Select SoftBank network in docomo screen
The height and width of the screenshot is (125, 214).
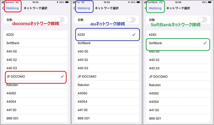(x=35, y=43)
